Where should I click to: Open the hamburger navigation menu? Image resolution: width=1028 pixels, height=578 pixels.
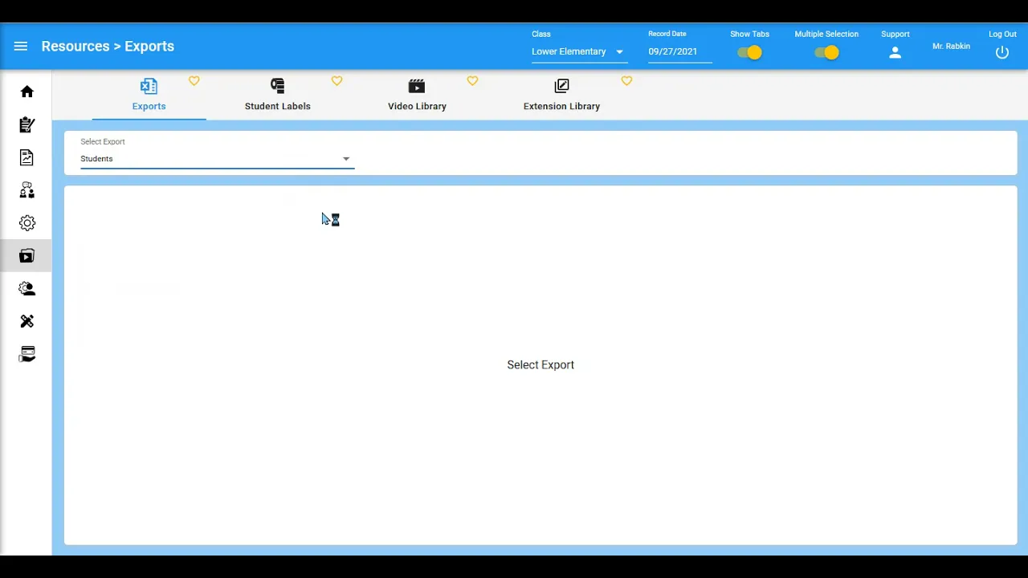point(21,47)
